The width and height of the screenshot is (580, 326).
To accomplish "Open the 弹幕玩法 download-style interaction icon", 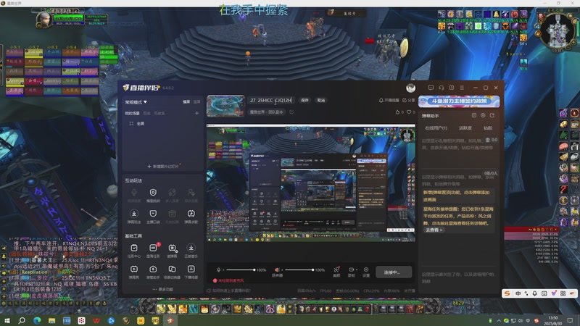I will [134, 214].
